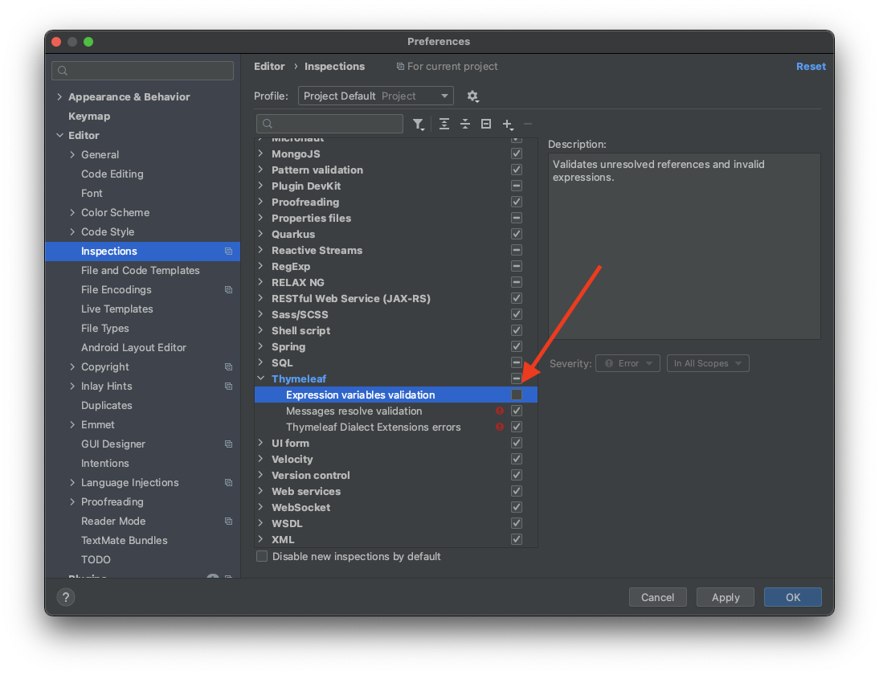The height and width of the screenshot is (675, 879).
Task: Click the error severity icon on Messages resolve validation
Action: (x=500, y=411)
